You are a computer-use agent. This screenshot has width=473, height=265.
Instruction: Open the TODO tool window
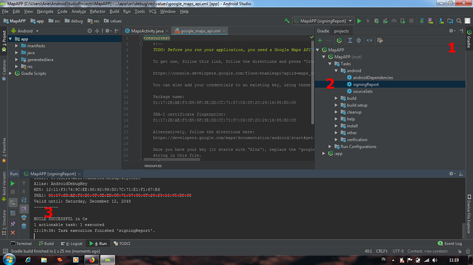[x=122, y=244]
